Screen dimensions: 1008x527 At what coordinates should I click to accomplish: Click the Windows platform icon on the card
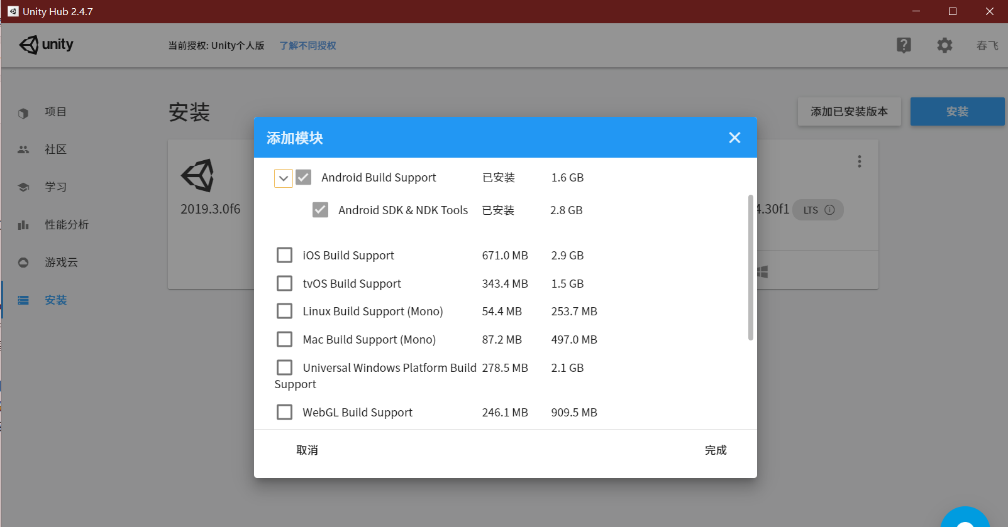coord(762,272)
